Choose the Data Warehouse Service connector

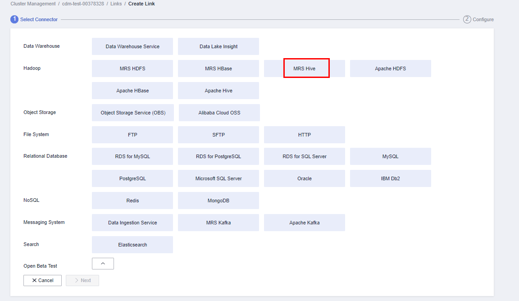point(132,46)
